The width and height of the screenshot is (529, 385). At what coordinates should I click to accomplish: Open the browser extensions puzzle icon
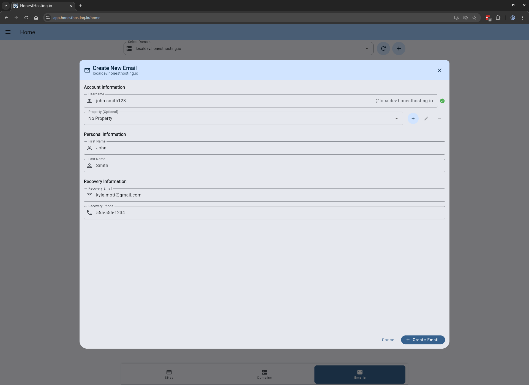[x=498, y=18]
